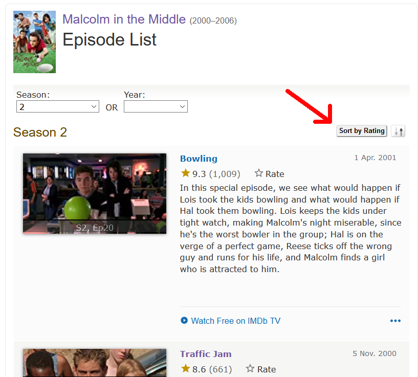Toggle the ascending/descending sort order arrows
Viewport: 418px width, 377px height.
pos(398,131)
